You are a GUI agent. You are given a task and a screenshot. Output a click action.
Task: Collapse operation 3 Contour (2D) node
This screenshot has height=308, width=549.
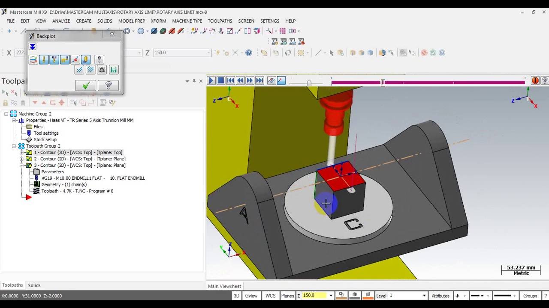coord(21,165)
